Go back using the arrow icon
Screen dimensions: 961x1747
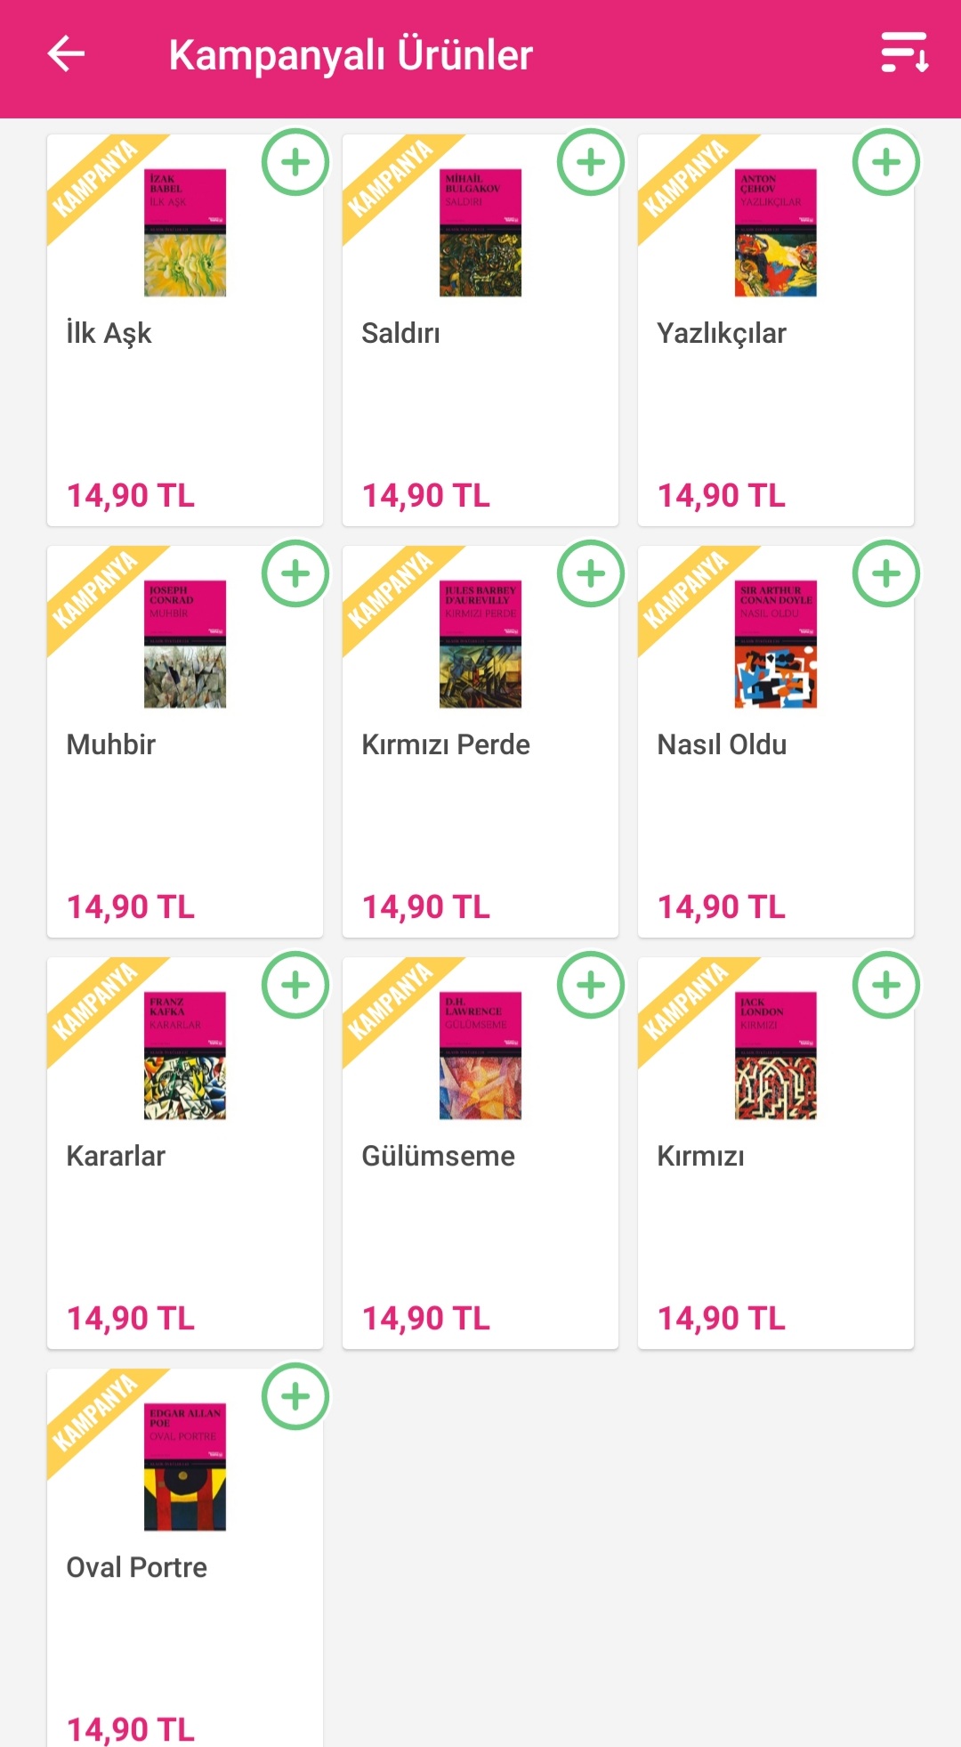[x=67, y=54]
